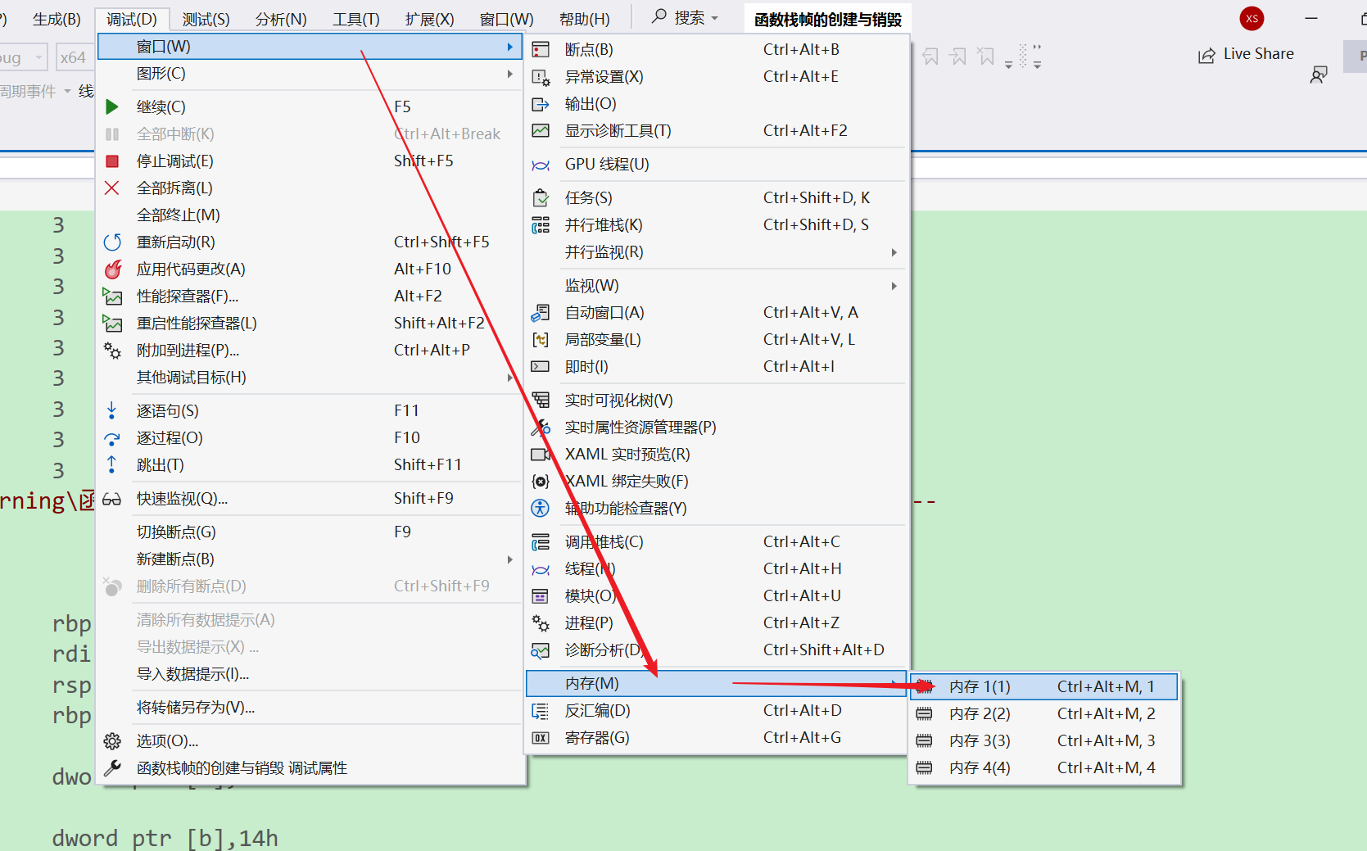Click the Immediate window icon

[x=541, y=367]
